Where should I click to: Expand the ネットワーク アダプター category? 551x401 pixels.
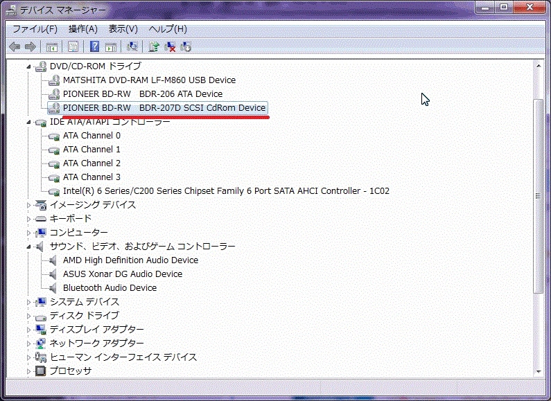29,344
